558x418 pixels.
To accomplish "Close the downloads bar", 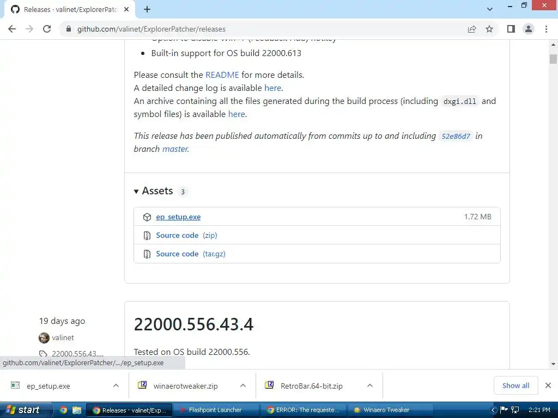I will [x=548, y=386].
